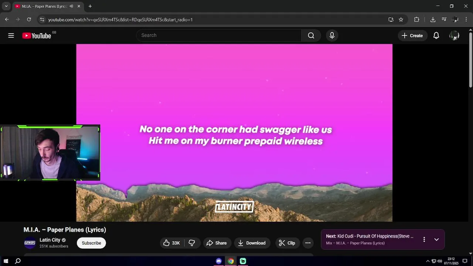
Task: Open the YouTube account avatar menu
Action: pos(454,35)
